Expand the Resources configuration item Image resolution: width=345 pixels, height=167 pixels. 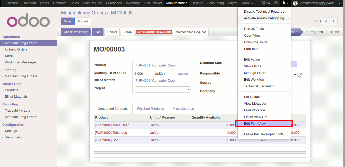pyautogui.click(x=3, y=137)
